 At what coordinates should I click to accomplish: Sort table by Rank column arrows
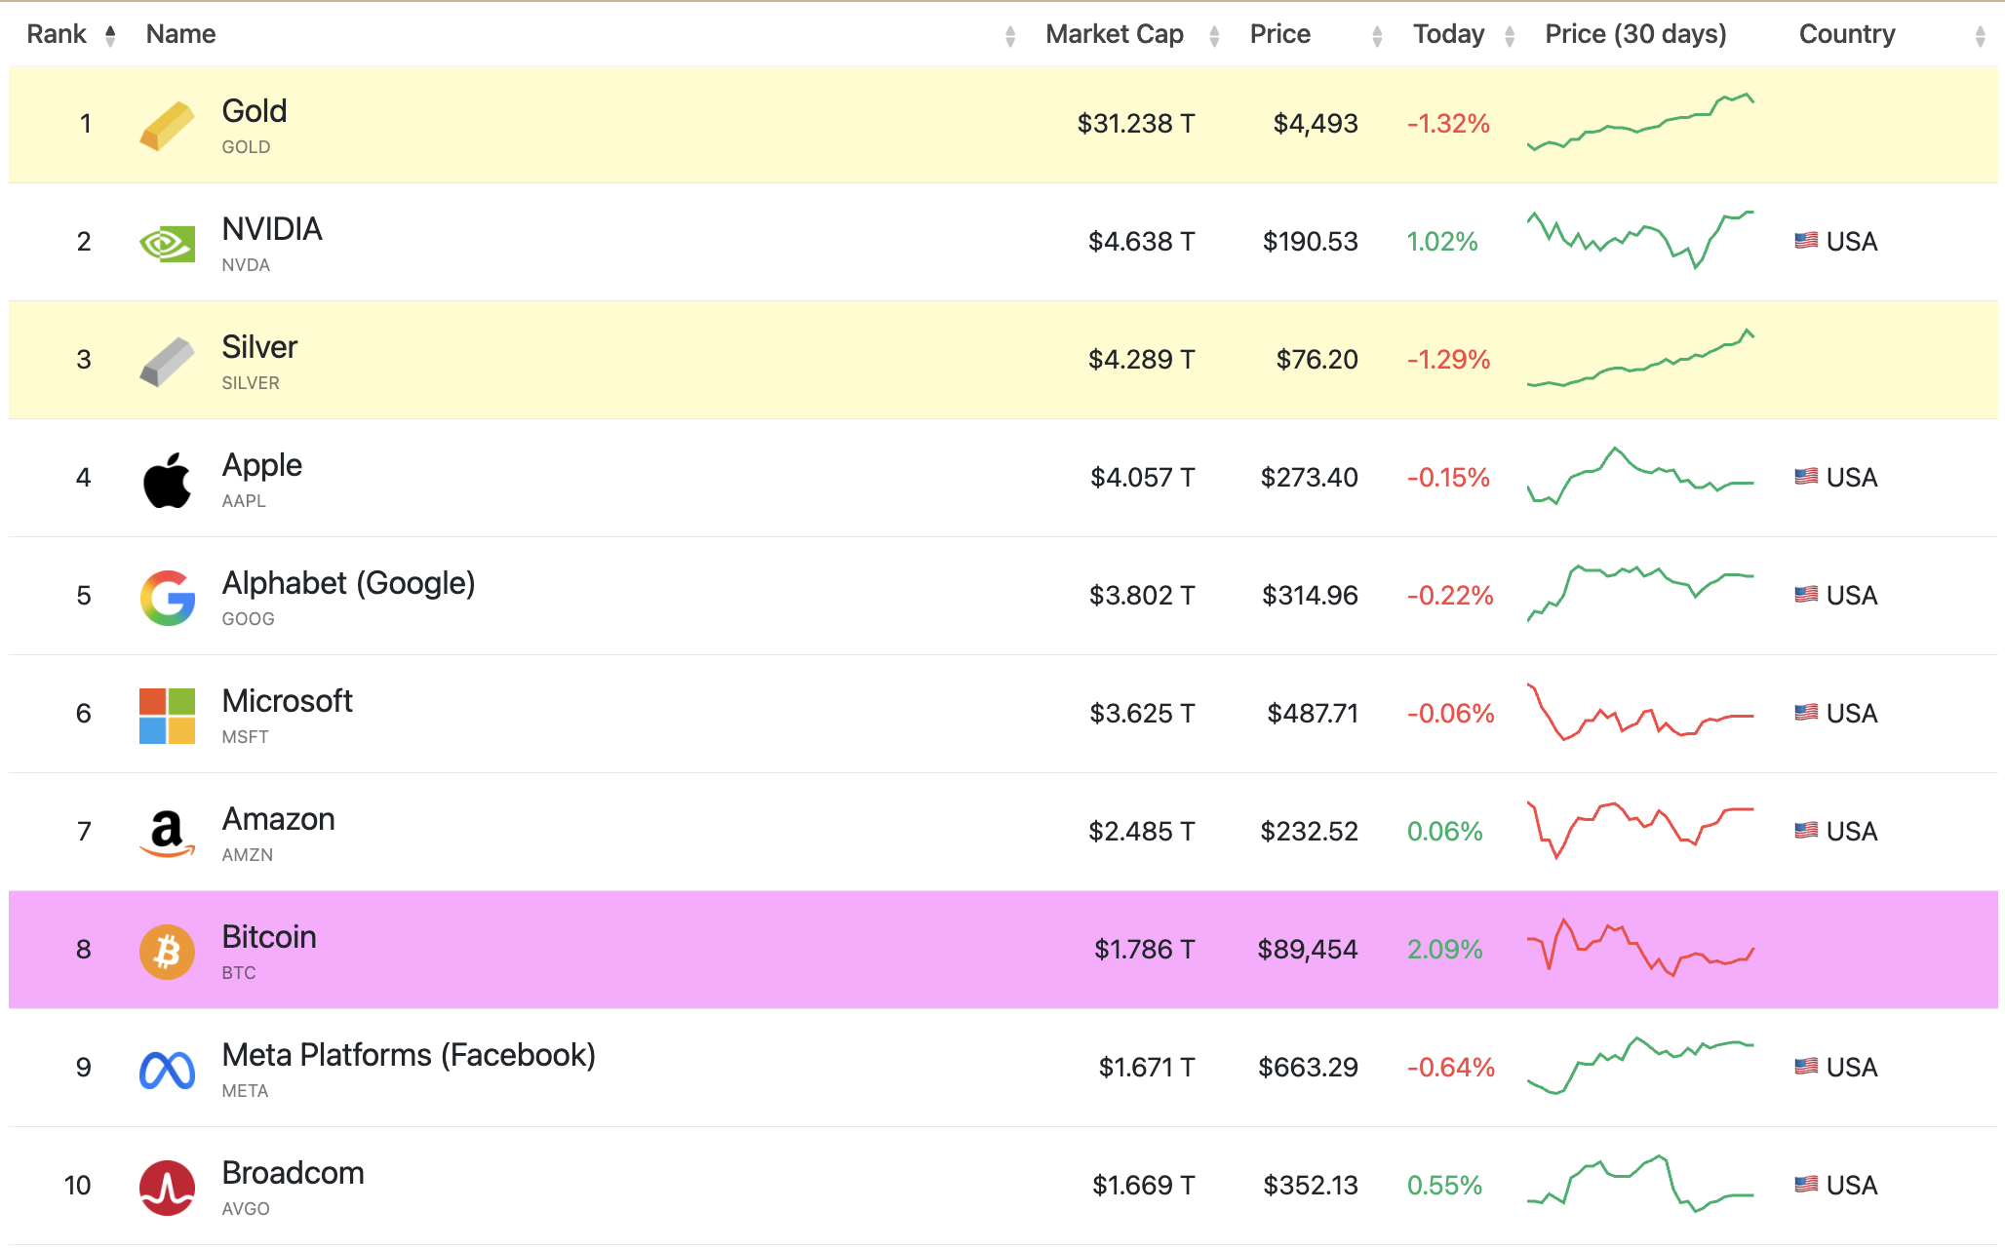pyautogui.click(x=110, y=35)
